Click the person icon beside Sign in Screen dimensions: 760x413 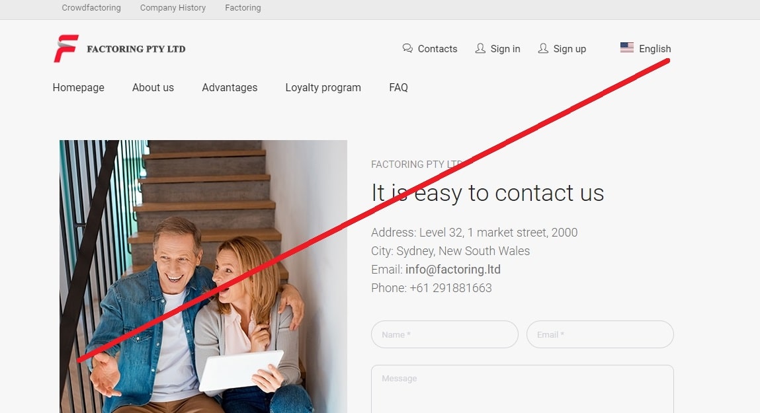[480, 48]
